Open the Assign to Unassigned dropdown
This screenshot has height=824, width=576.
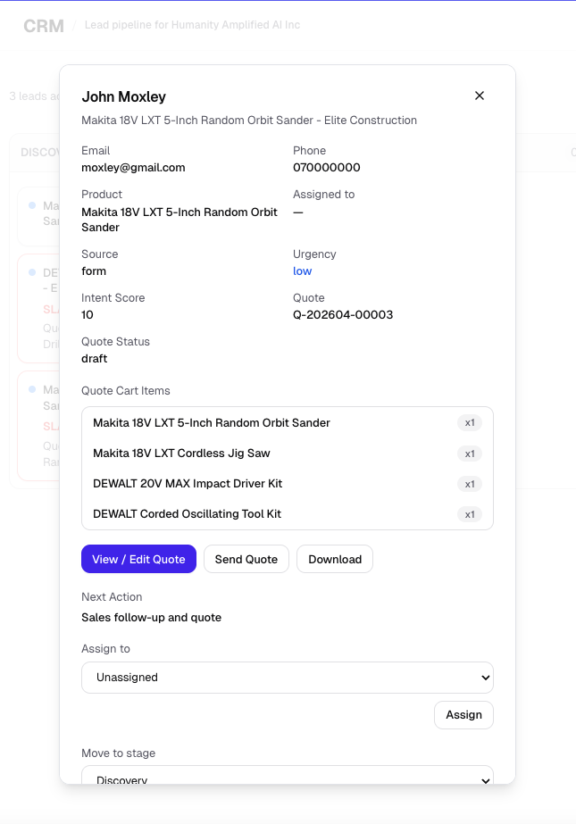coord(288,678)
